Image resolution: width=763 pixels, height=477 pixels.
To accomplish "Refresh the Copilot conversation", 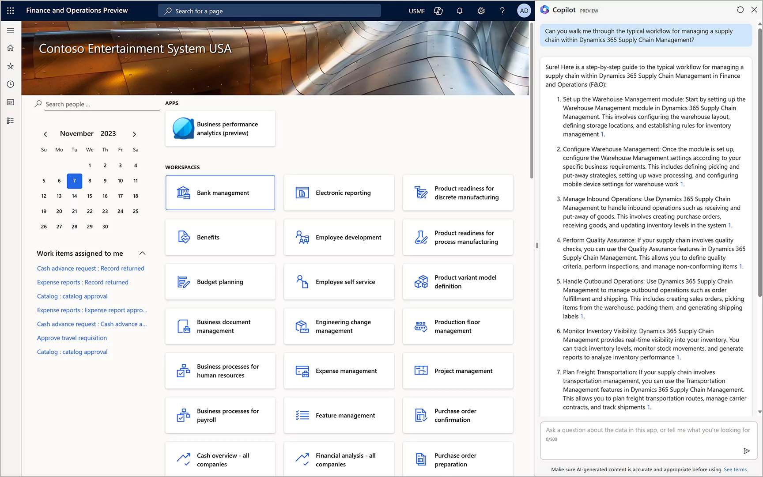I will [x=740, y=9].
